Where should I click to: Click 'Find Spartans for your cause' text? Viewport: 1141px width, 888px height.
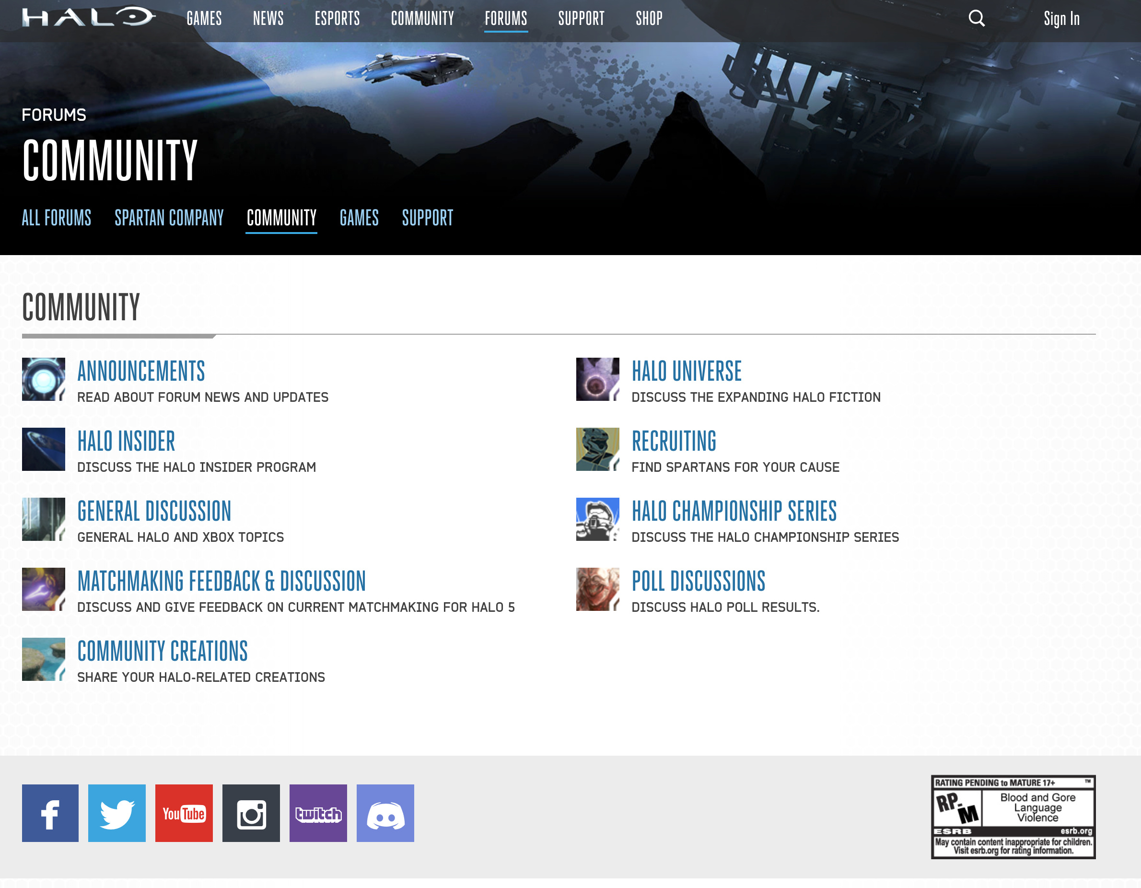click(735, 467)
